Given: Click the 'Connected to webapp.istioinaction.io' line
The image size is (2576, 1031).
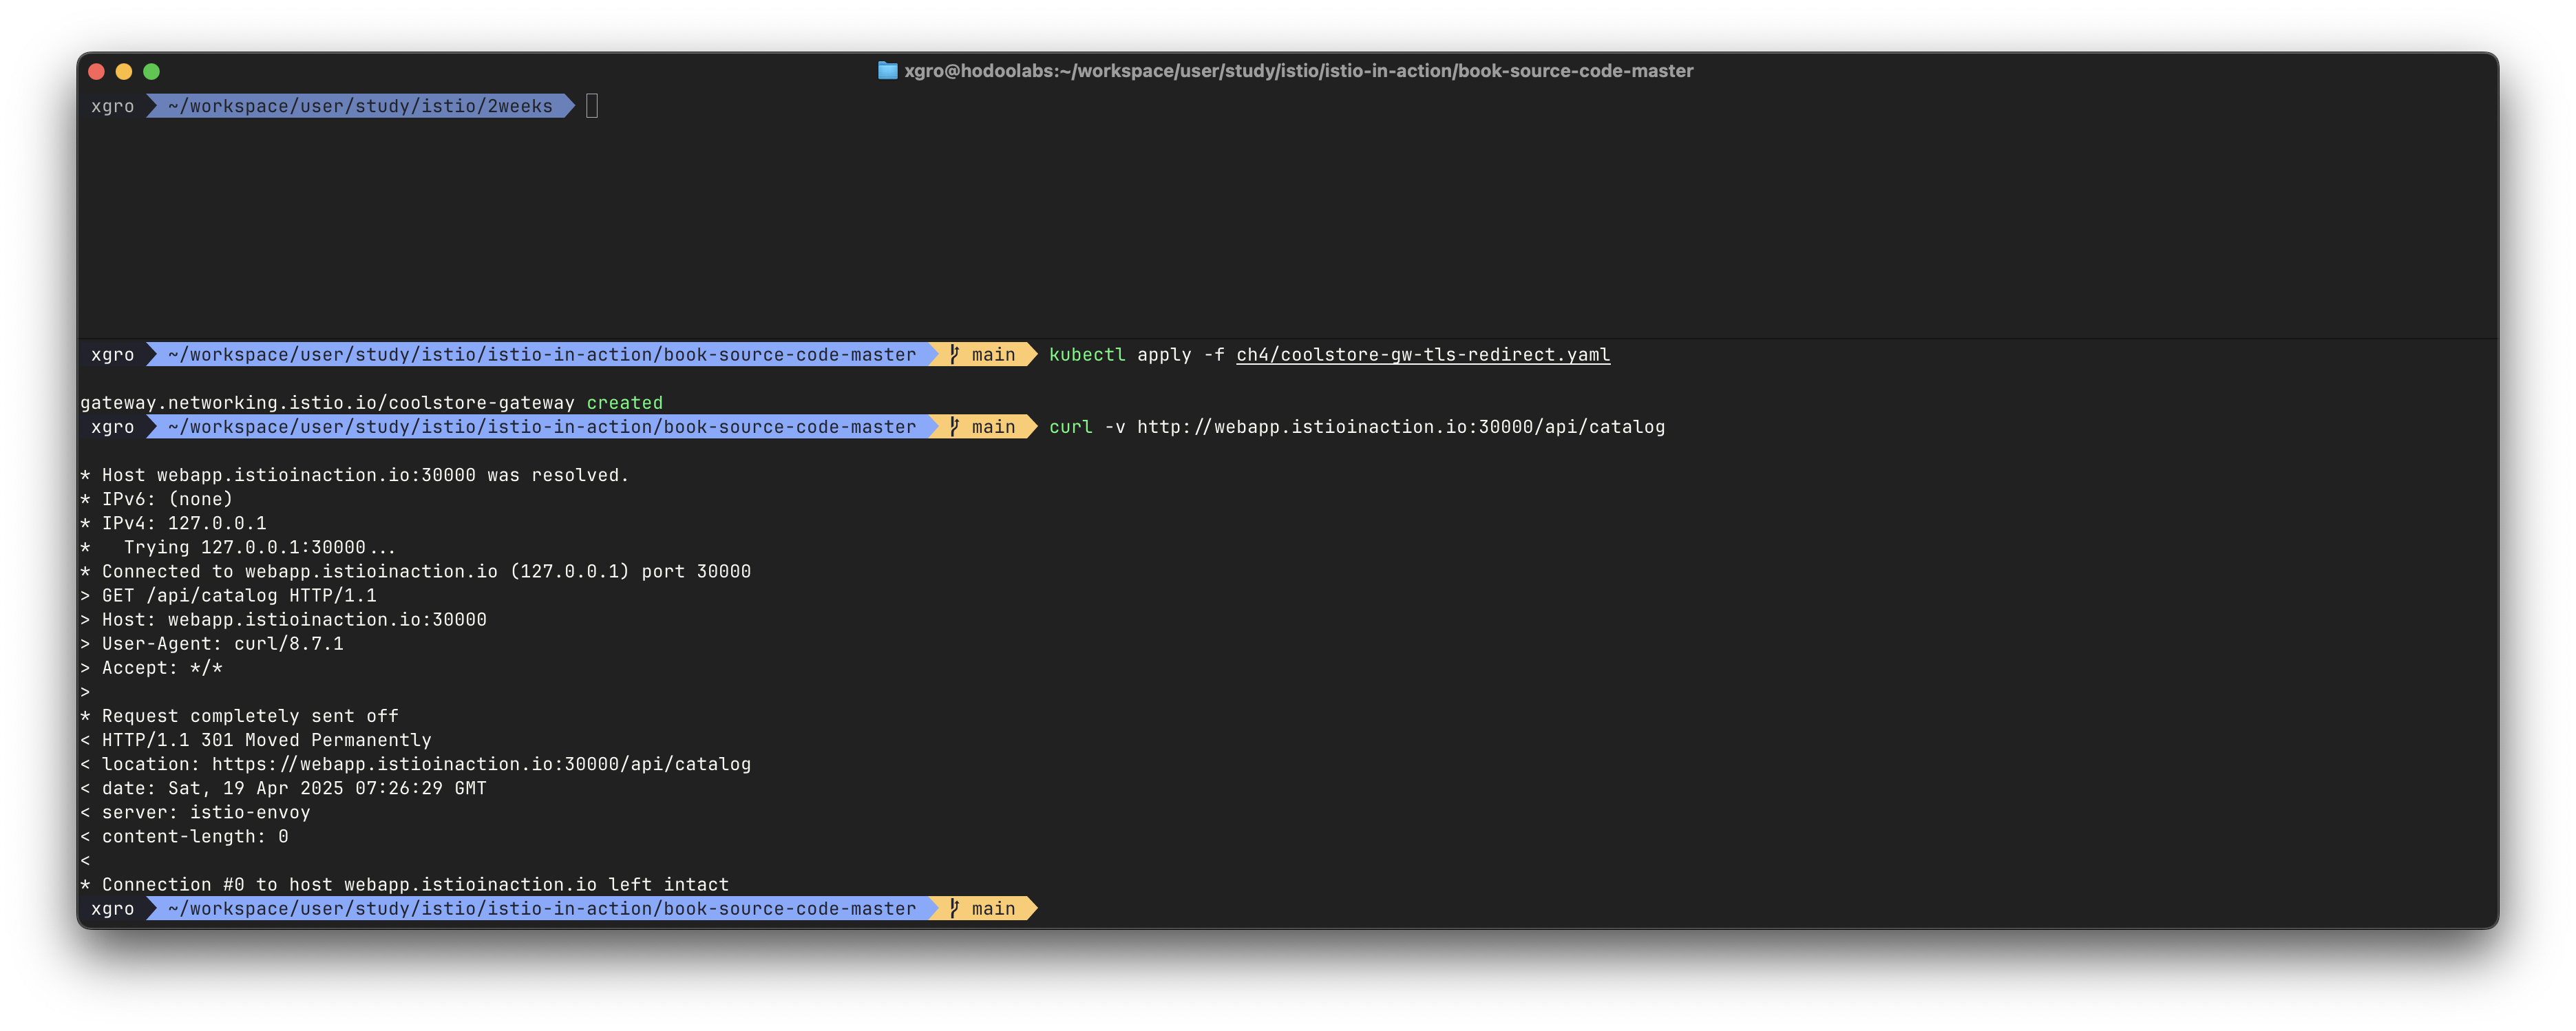Looking at the screenshot, I should (415, 571).
